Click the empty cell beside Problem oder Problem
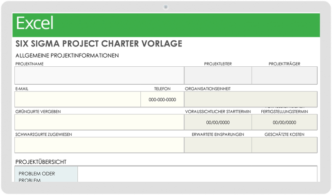Viewport: 332px width, 195px height. click(197, 174)
